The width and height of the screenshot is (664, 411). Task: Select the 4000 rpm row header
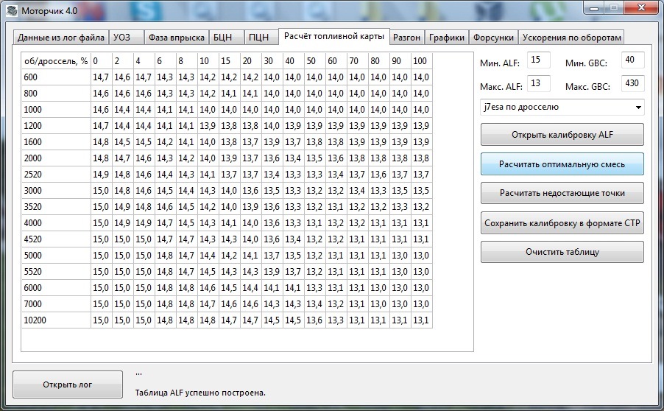57,223
